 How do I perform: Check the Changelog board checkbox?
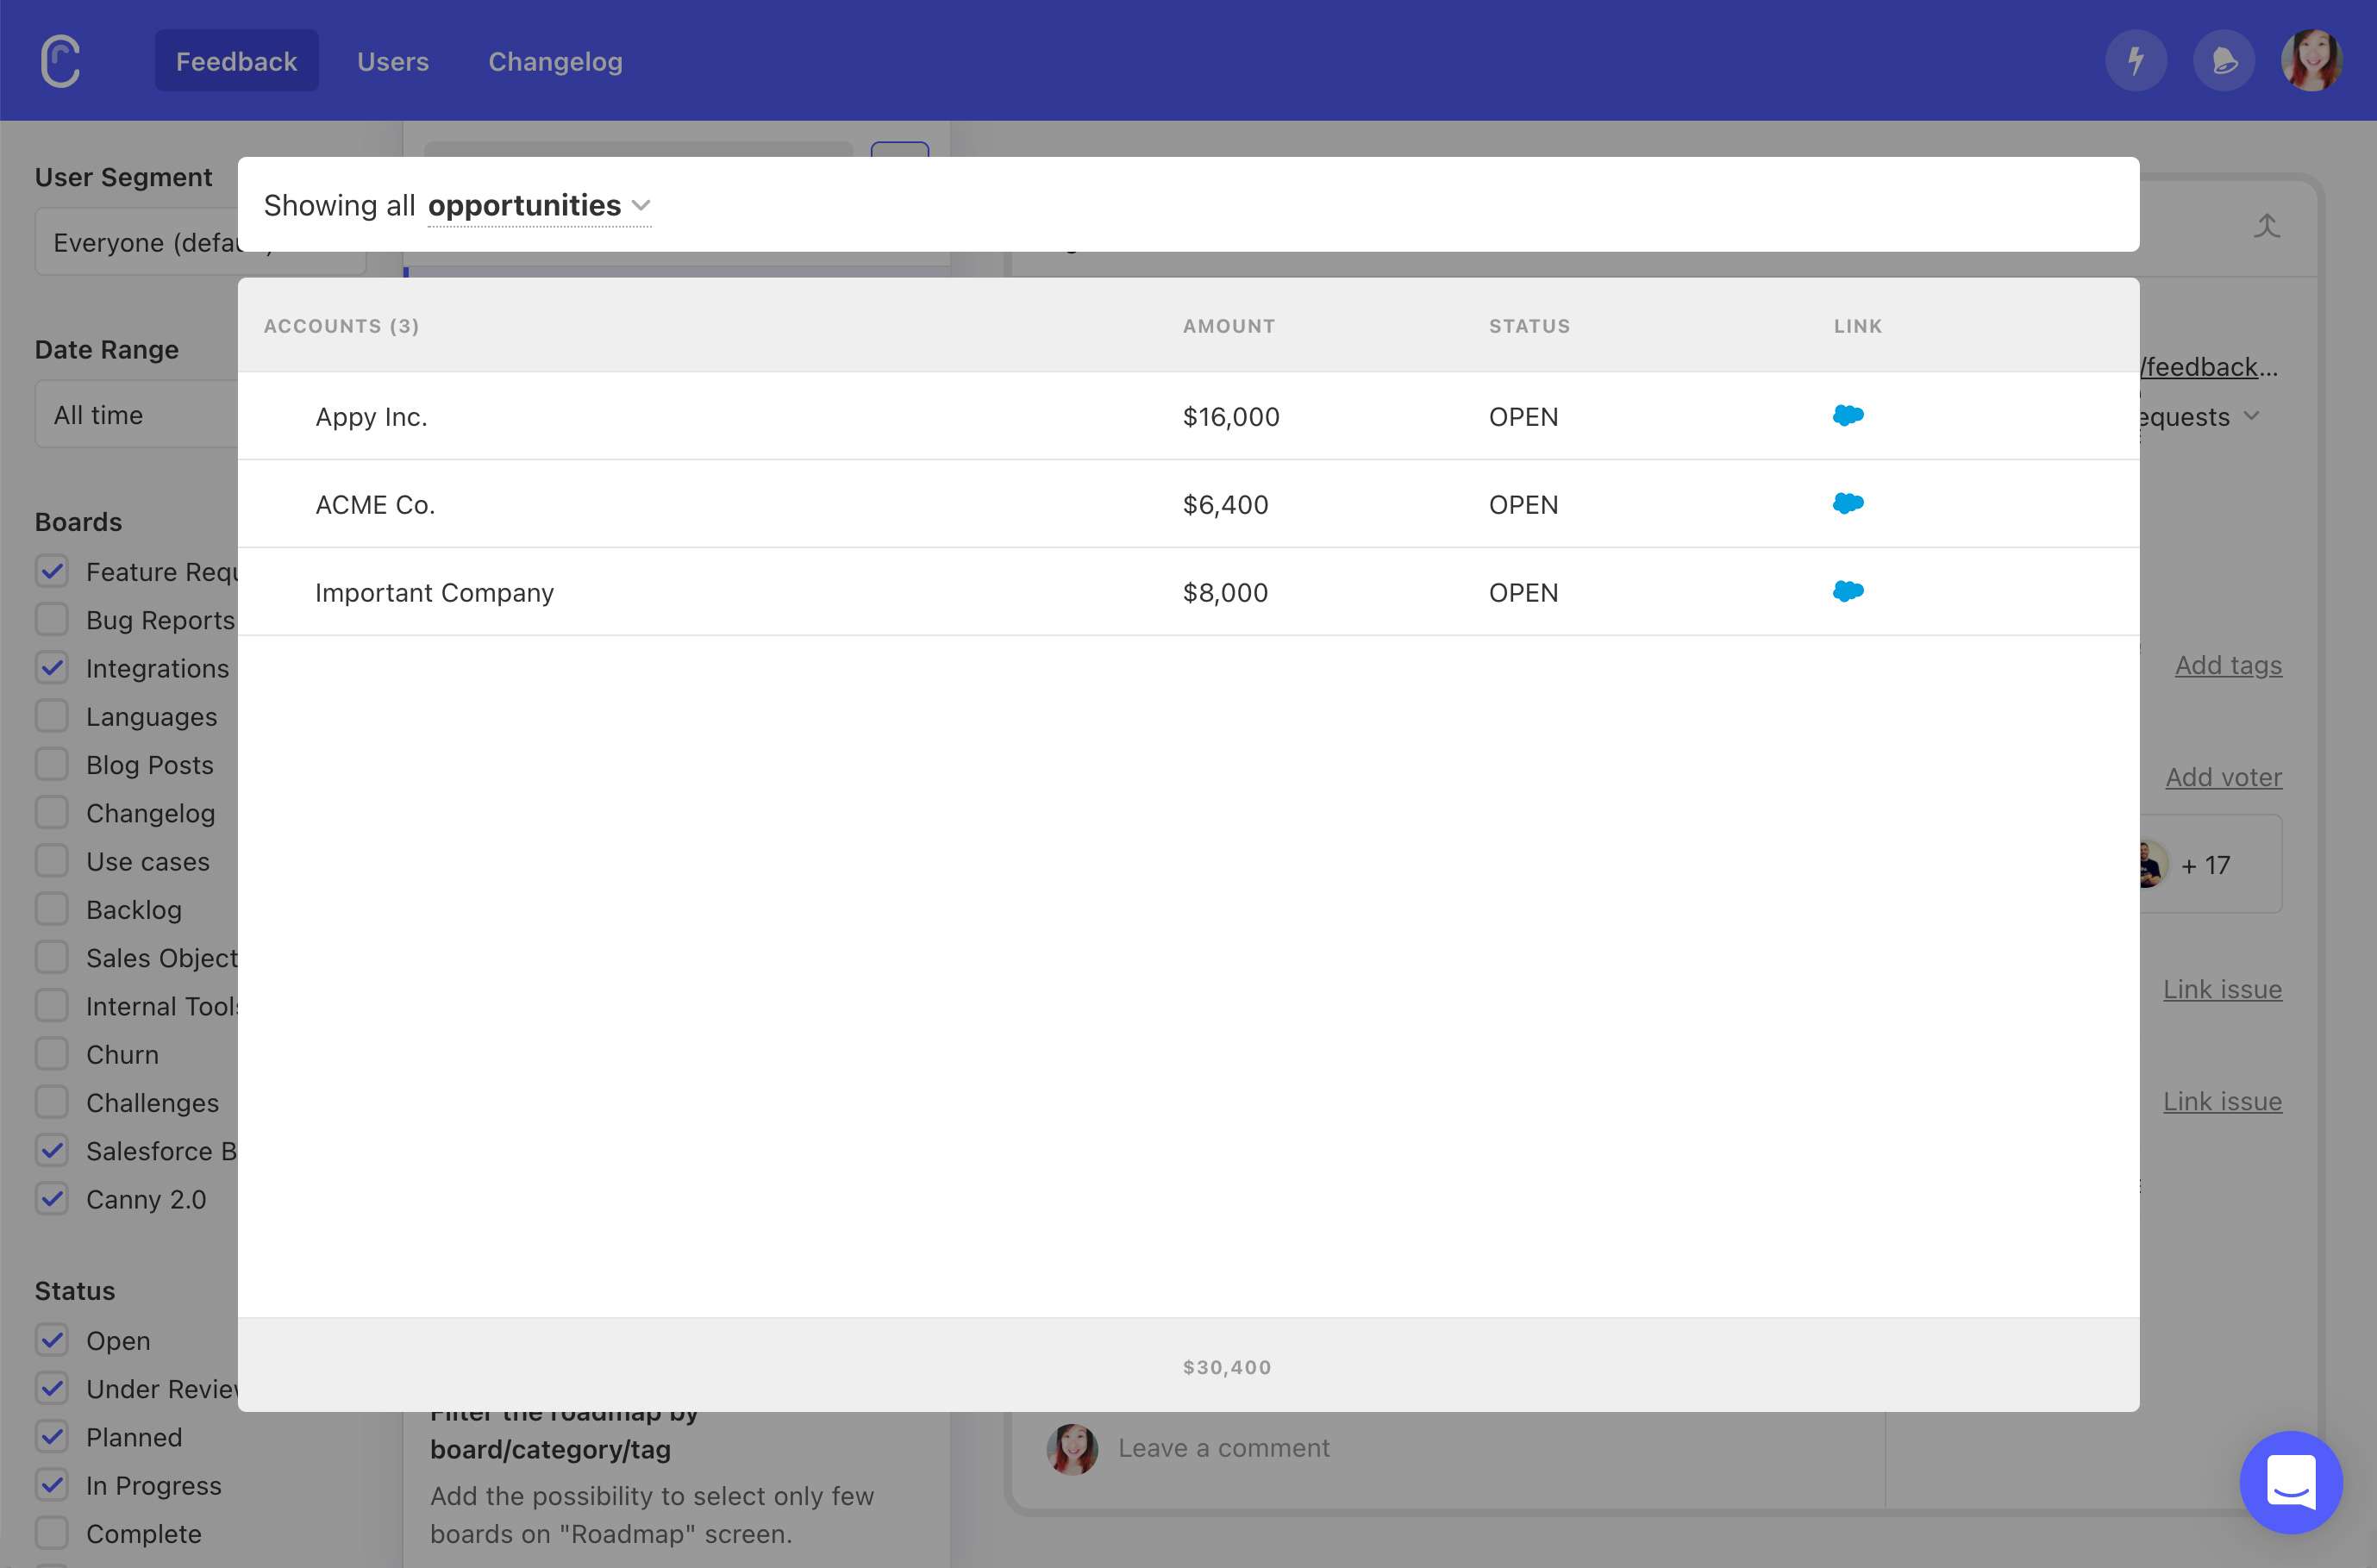point(52,813)
